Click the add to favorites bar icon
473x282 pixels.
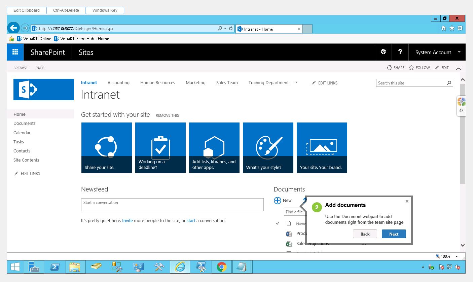tap(11, 39)
